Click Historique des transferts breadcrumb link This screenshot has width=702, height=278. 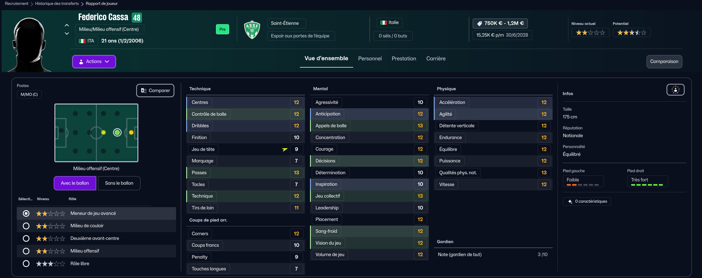click(57, 4)
